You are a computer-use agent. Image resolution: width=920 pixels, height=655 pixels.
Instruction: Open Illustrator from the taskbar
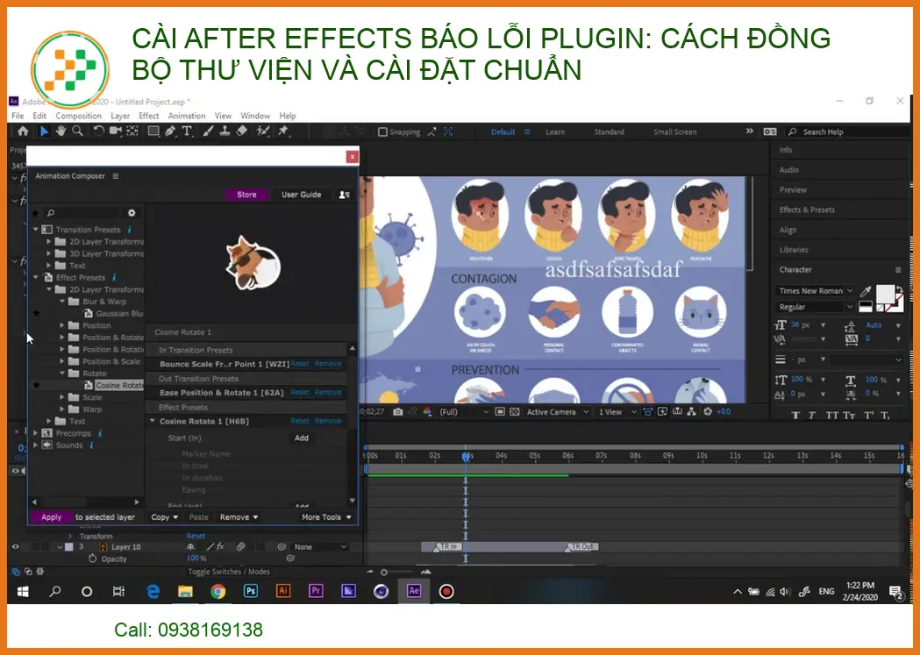pyautogui.click(x=282, y=591)
